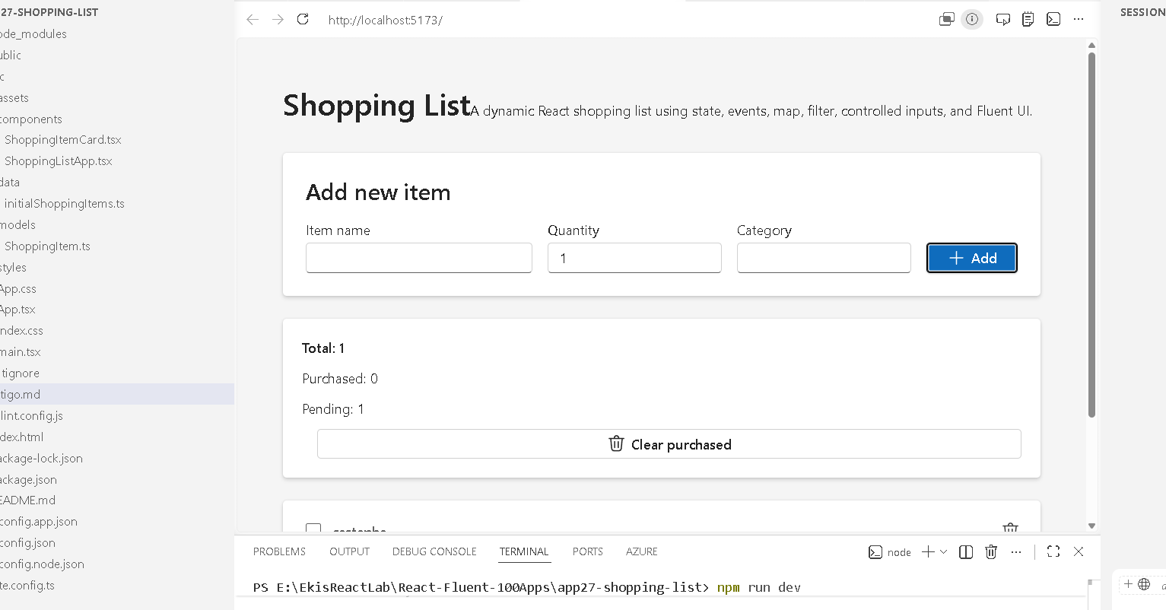Open terminal panel more actions menu

click(x=1016, y=552)
